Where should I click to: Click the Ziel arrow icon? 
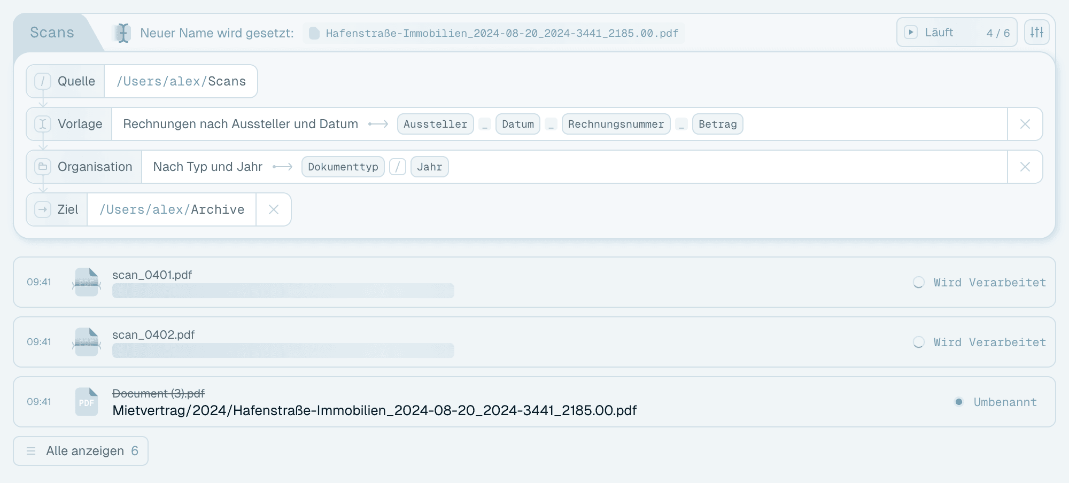click(43, 209)
